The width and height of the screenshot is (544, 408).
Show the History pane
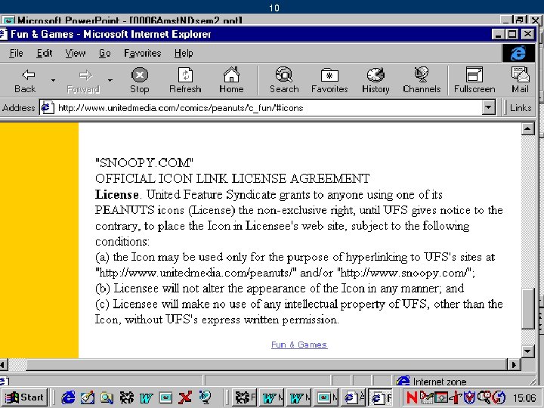pyautogui.click(x=376, y=81)
